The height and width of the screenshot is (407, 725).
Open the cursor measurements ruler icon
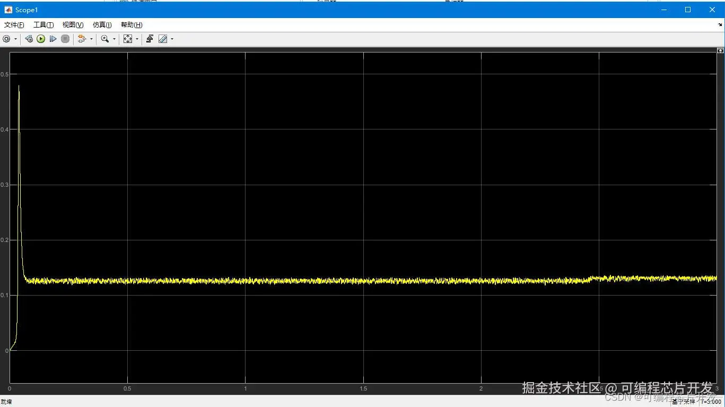point(163,39)
